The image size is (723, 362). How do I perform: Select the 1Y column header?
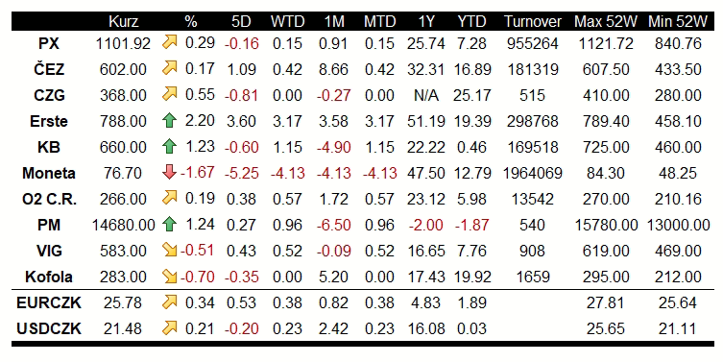426,21
